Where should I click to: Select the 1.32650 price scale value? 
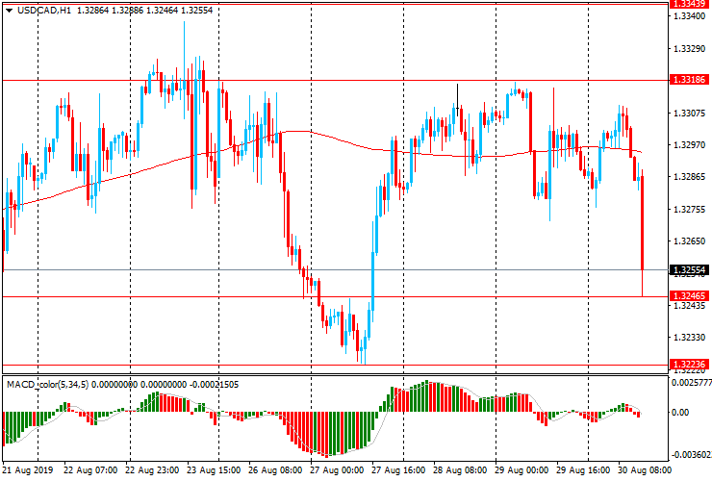pos(690,241)
